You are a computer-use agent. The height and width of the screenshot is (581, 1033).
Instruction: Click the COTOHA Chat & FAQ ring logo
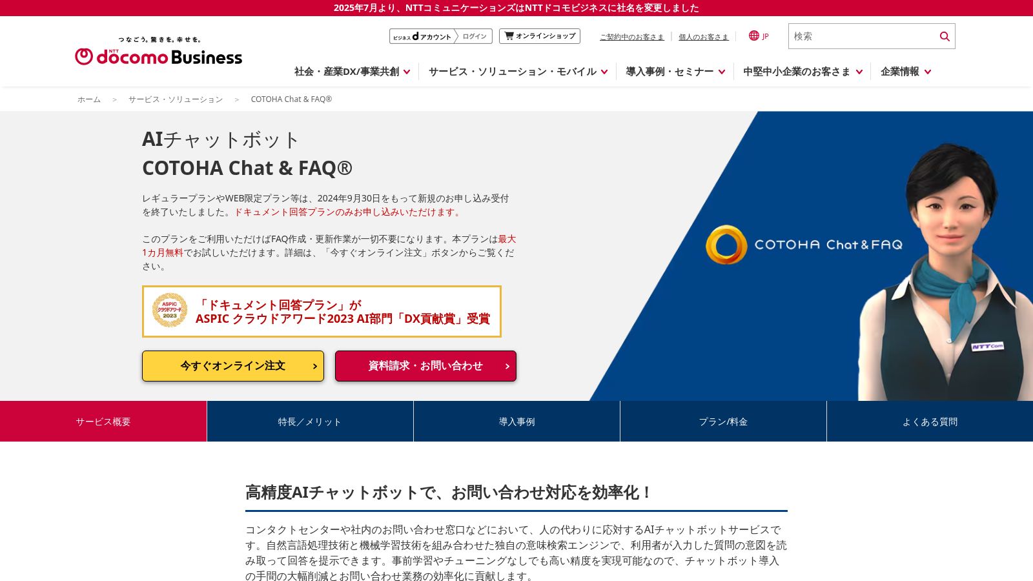(726, 245)
